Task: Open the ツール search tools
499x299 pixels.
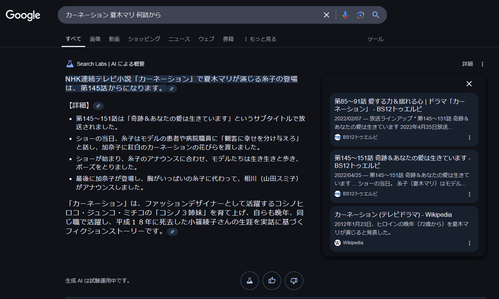Action: click(375, 39)
